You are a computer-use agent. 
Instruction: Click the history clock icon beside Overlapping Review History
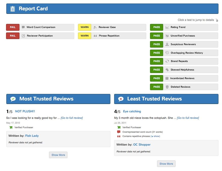(x=167, y=53)
